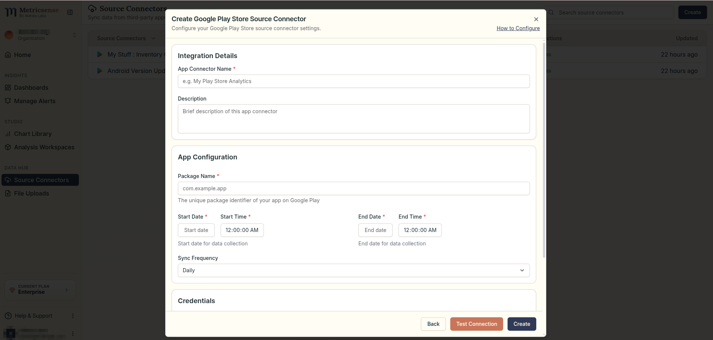Edit the Start Time field

242,230
